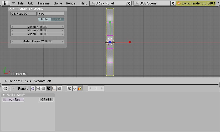Select the Particle buttons sub-context icon

[x=80, y=88]
